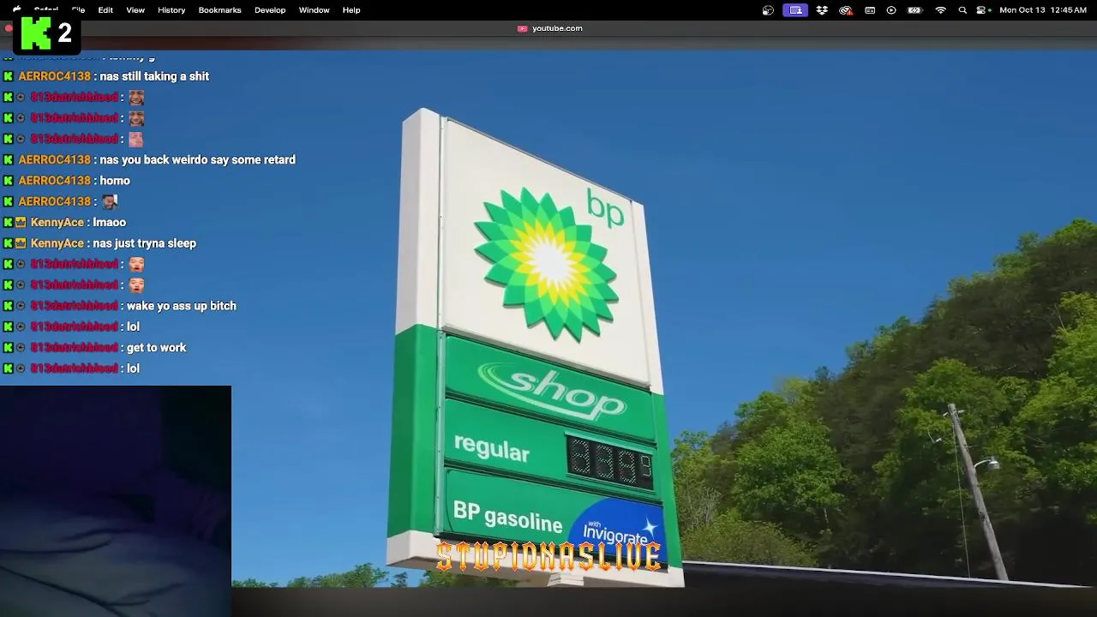Click Kick badge on the 'homo' chat row
This screenshot has width=1097, height=617.
(x=9, y=181)
